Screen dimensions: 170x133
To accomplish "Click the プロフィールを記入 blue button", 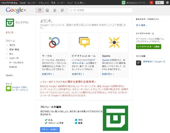I will coord(50,129).
